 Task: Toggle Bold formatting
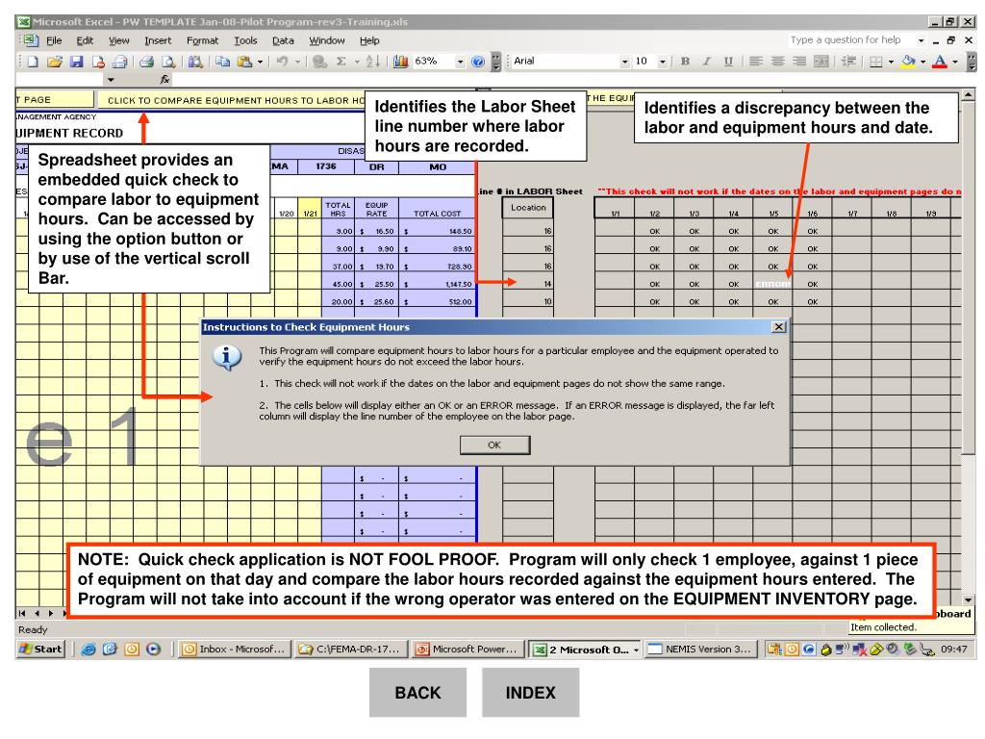click(685, 62)
